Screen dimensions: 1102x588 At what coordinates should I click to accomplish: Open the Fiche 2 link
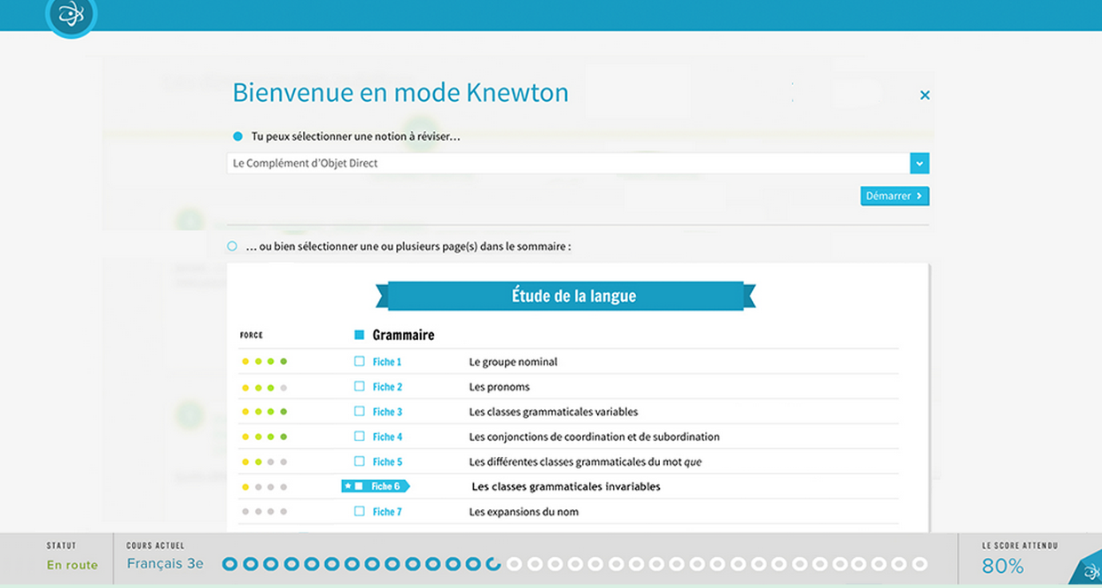pos(387,387)
